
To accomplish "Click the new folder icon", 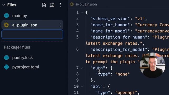I will pos(52,5).
